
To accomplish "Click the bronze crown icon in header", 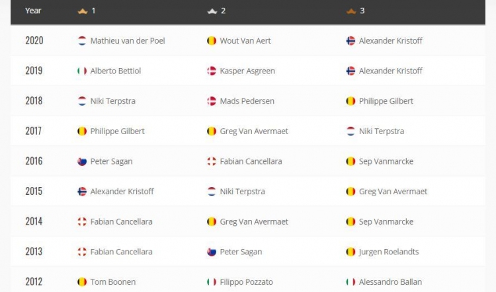I will click(351, 11).
